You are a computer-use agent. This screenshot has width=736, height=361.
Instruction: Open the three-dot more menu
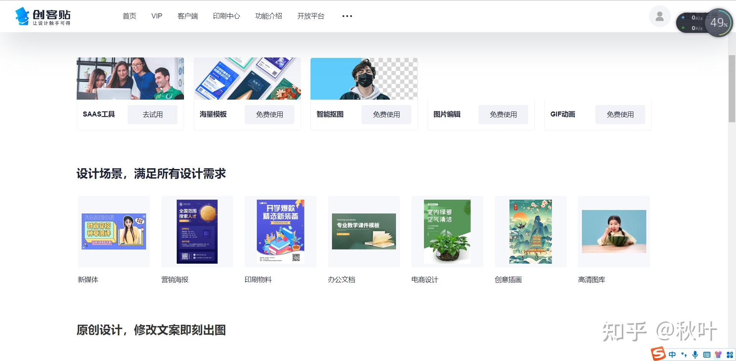[347, 16]
